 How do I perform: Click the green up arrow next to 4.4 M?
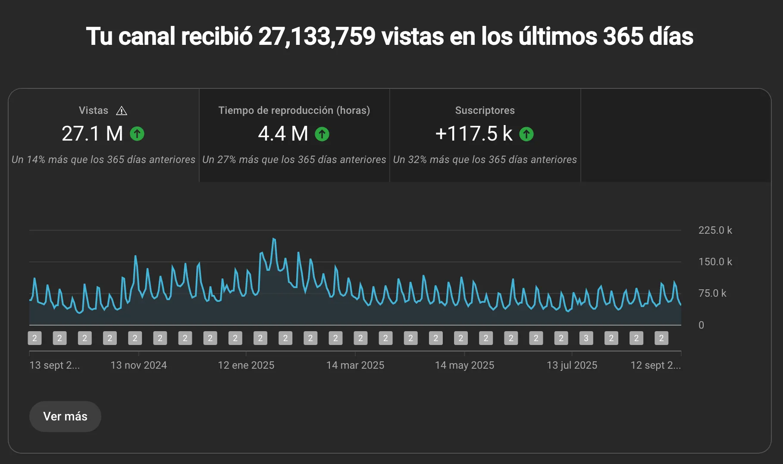click(x=322, y=134)
